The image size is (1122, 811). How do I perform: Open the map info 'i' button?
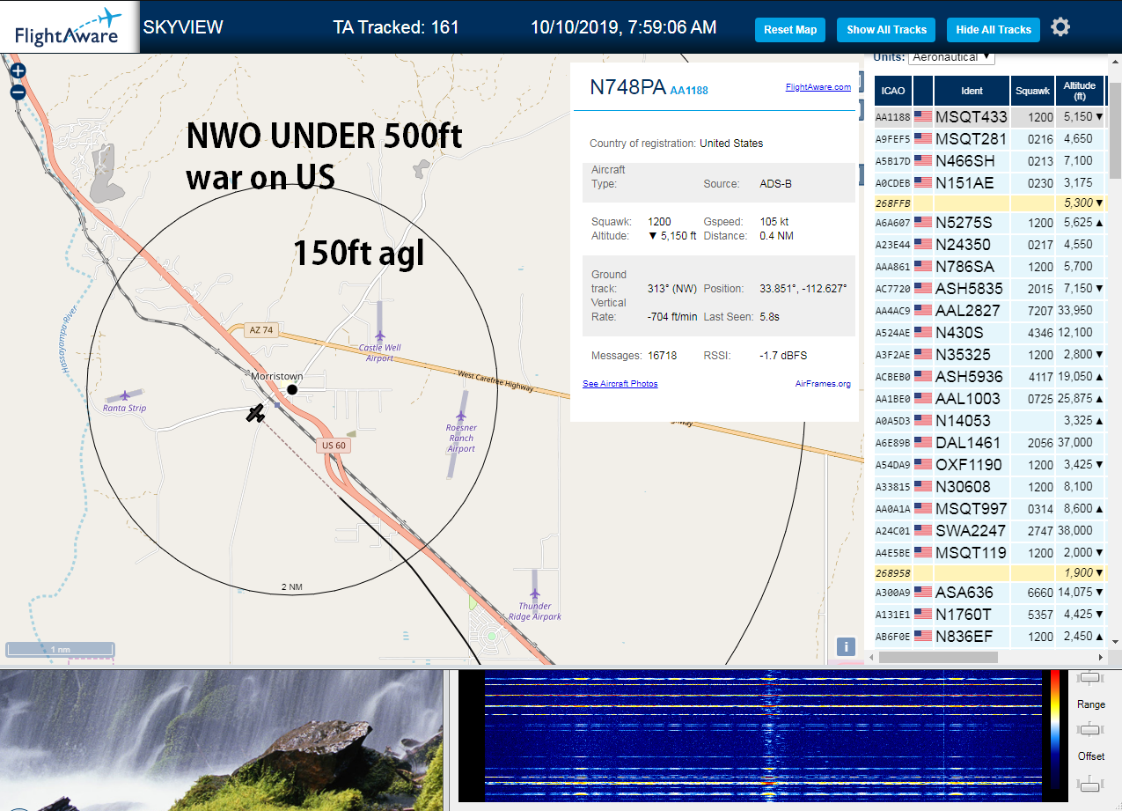(846, 647)
